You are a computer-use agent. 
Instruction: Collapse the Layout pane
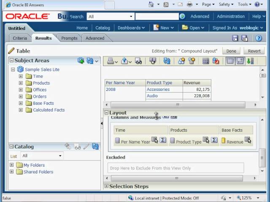pos(106,112)
